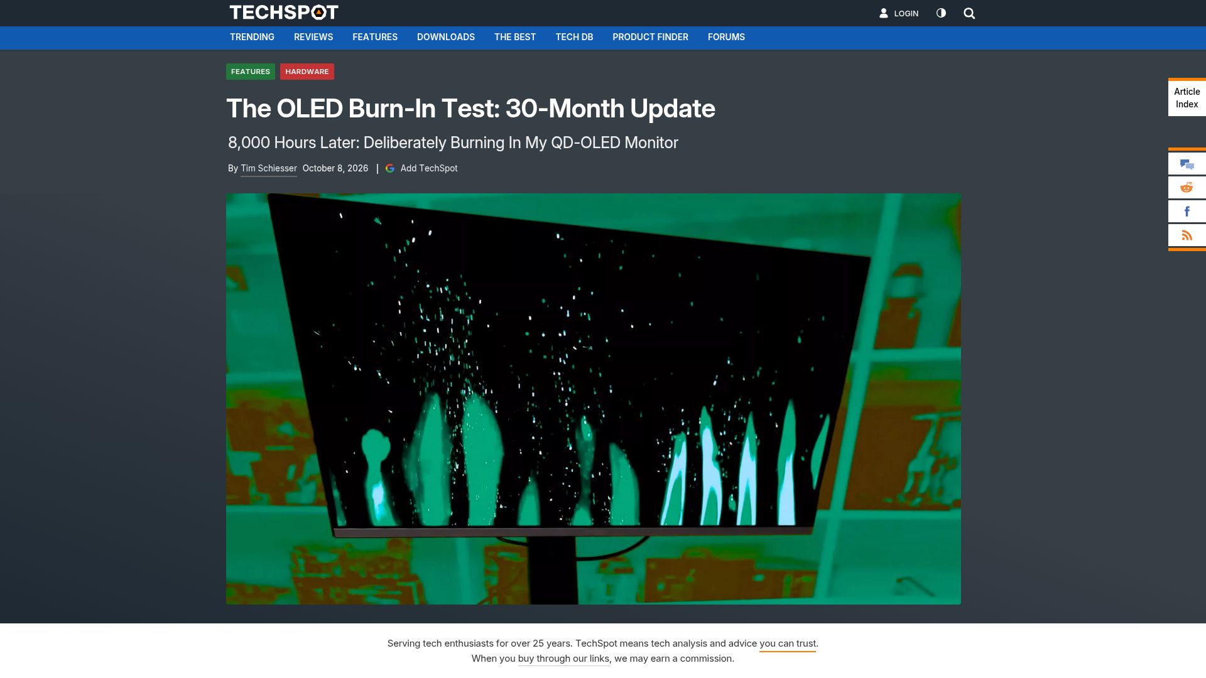Click the LOGIN text
The image size is (1206, 678).
pos(906,13)
